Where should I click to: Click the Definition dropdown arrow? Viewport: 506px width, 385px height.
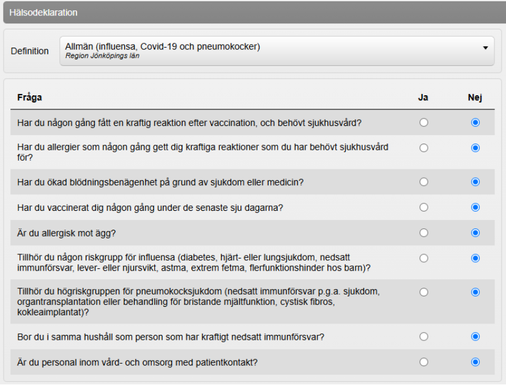tap(485, 48)
